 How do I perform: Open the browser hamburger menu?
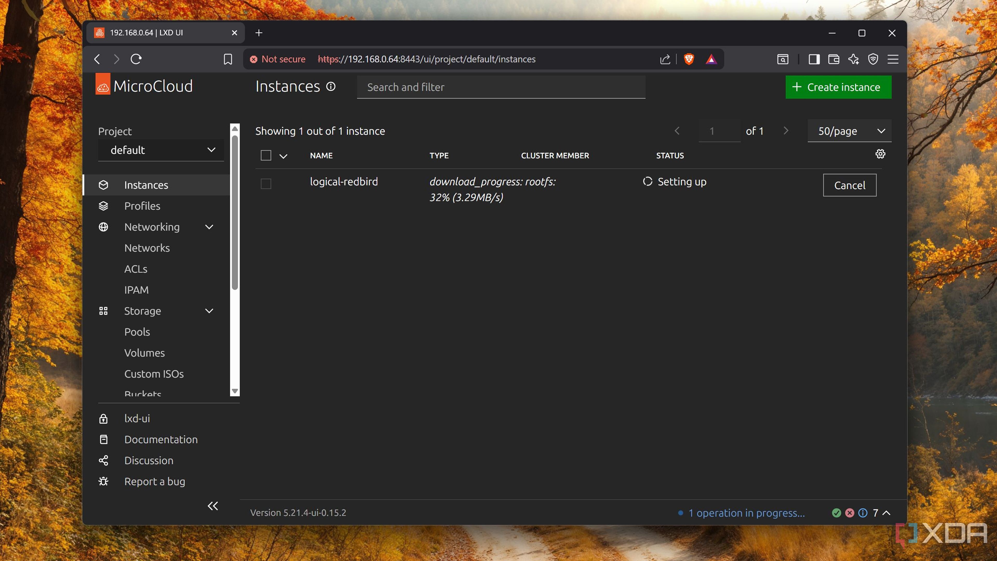[x=893, y=59]
